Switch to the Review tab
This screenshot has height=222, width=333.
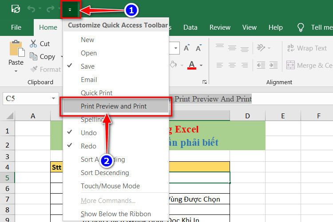click(x=220, y=27)
